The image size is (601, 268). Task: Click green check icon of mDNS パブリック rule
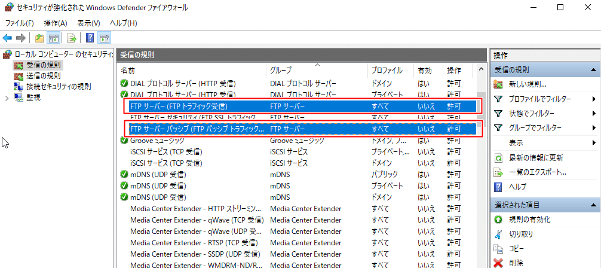[x=124, y=174]
